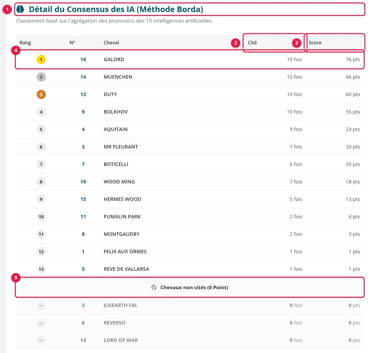
Task: Select the horse name REVE DE VALLARSA
Action: 126,269
